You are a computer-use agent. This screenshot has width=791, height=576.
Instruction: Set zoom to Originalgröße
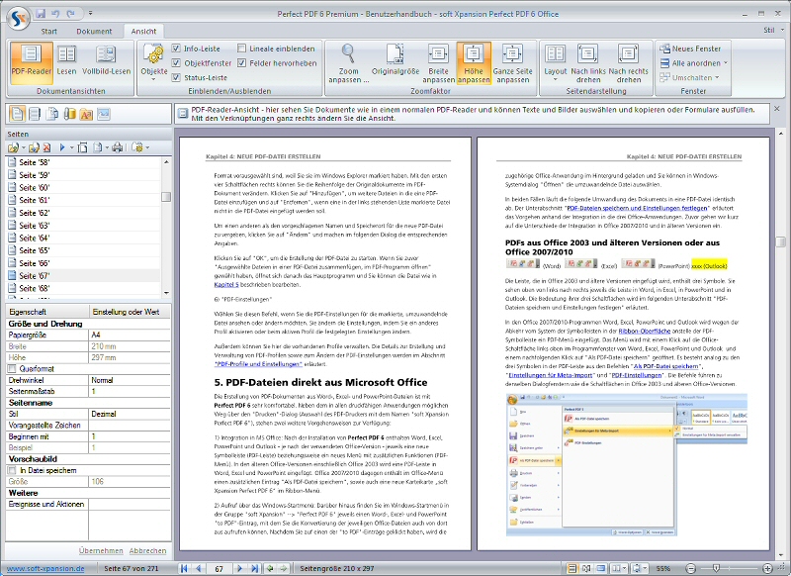(395, 63)
